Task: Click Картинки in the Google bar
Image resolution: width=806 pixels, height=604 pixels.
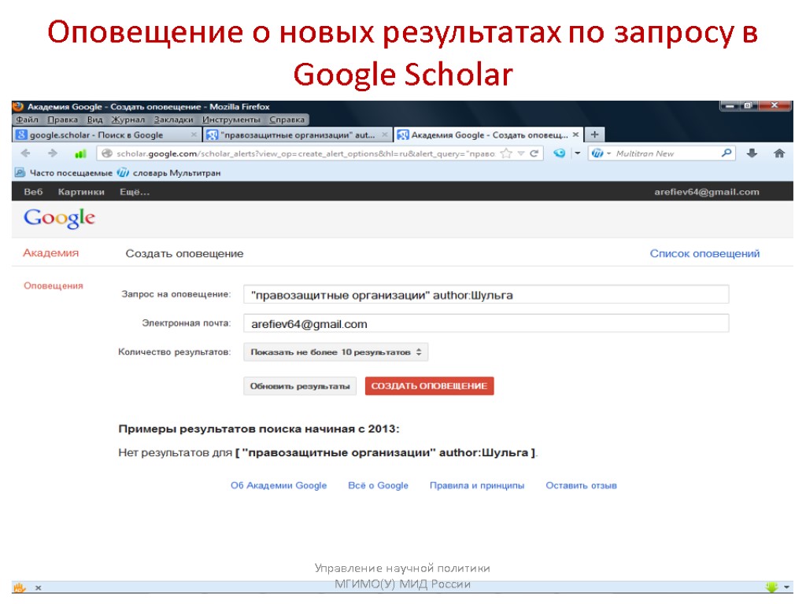Action: point(81,192)
